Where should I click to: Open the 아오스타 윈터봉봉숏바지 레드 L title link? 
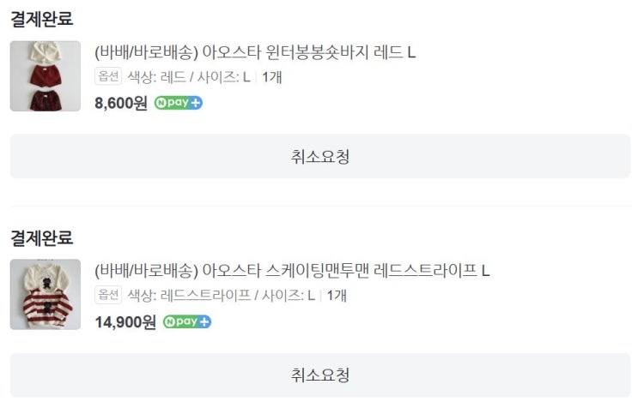(255, 51)
